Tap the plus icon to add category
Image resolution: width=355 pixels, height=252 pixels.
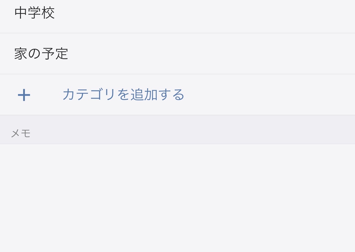pyautogui.click(x=24, y=95)
